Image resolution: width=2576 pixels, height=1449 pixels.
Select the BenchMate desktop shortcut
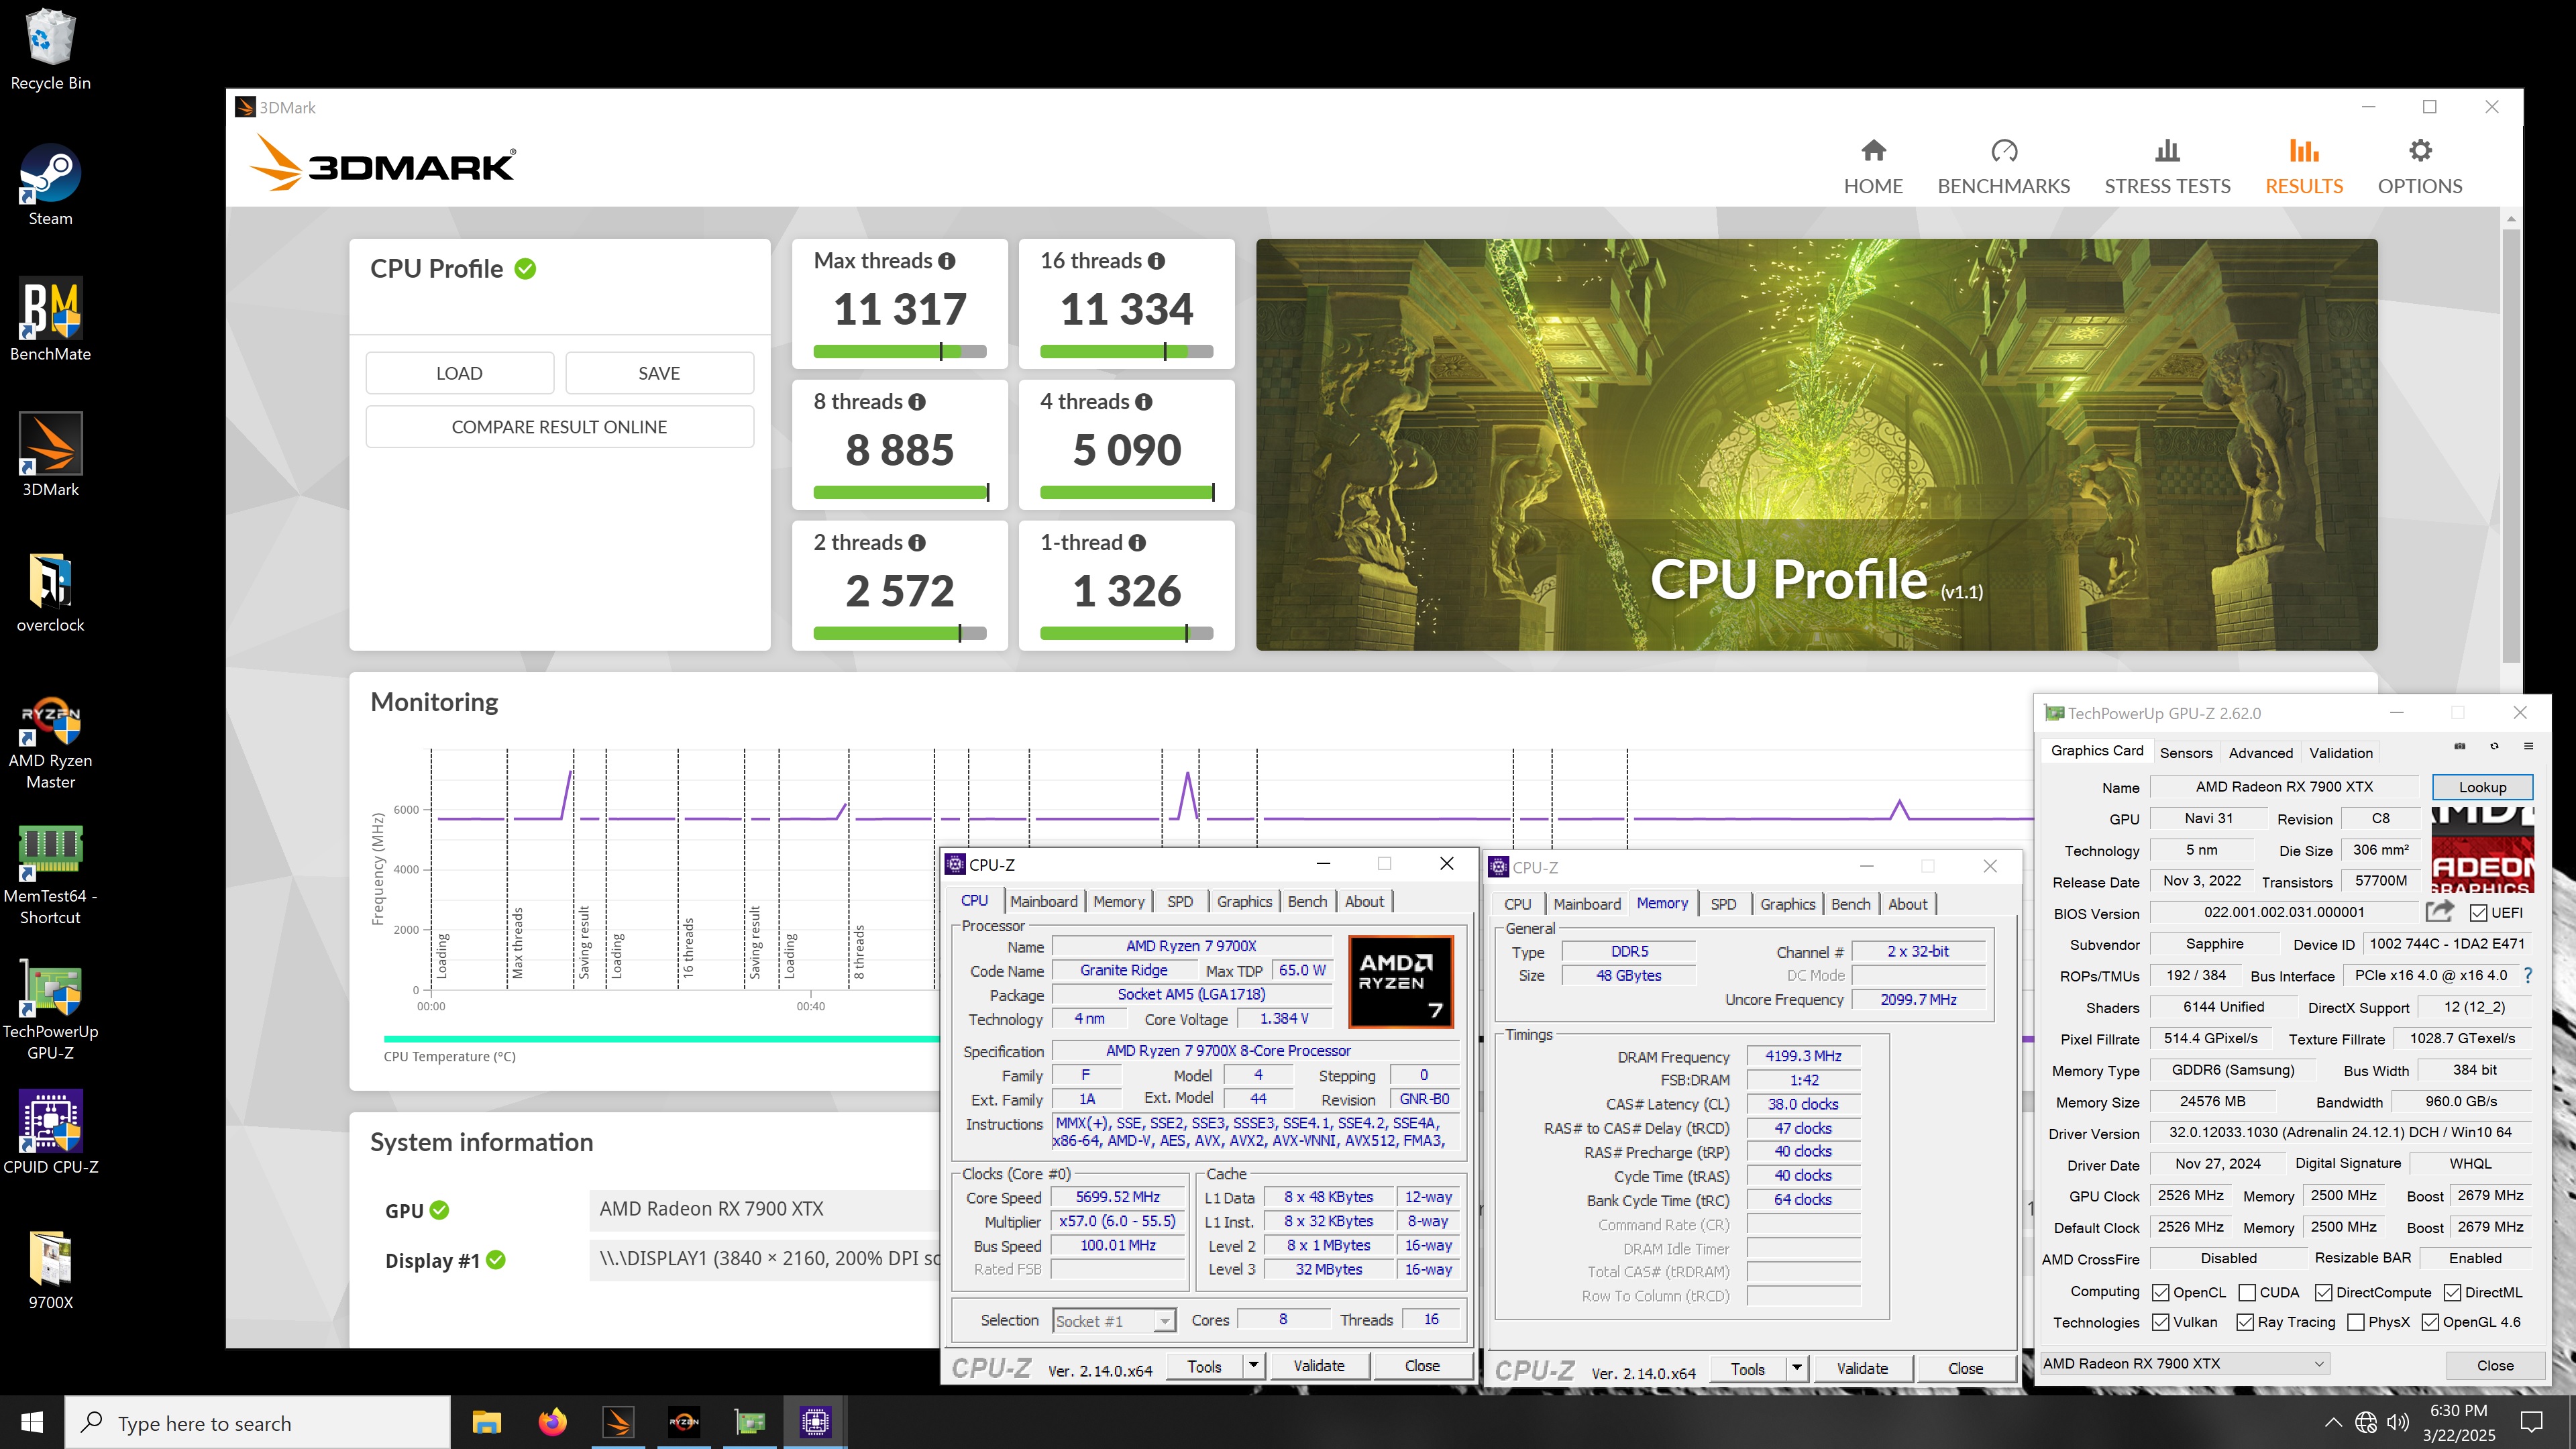click(50, 320)
